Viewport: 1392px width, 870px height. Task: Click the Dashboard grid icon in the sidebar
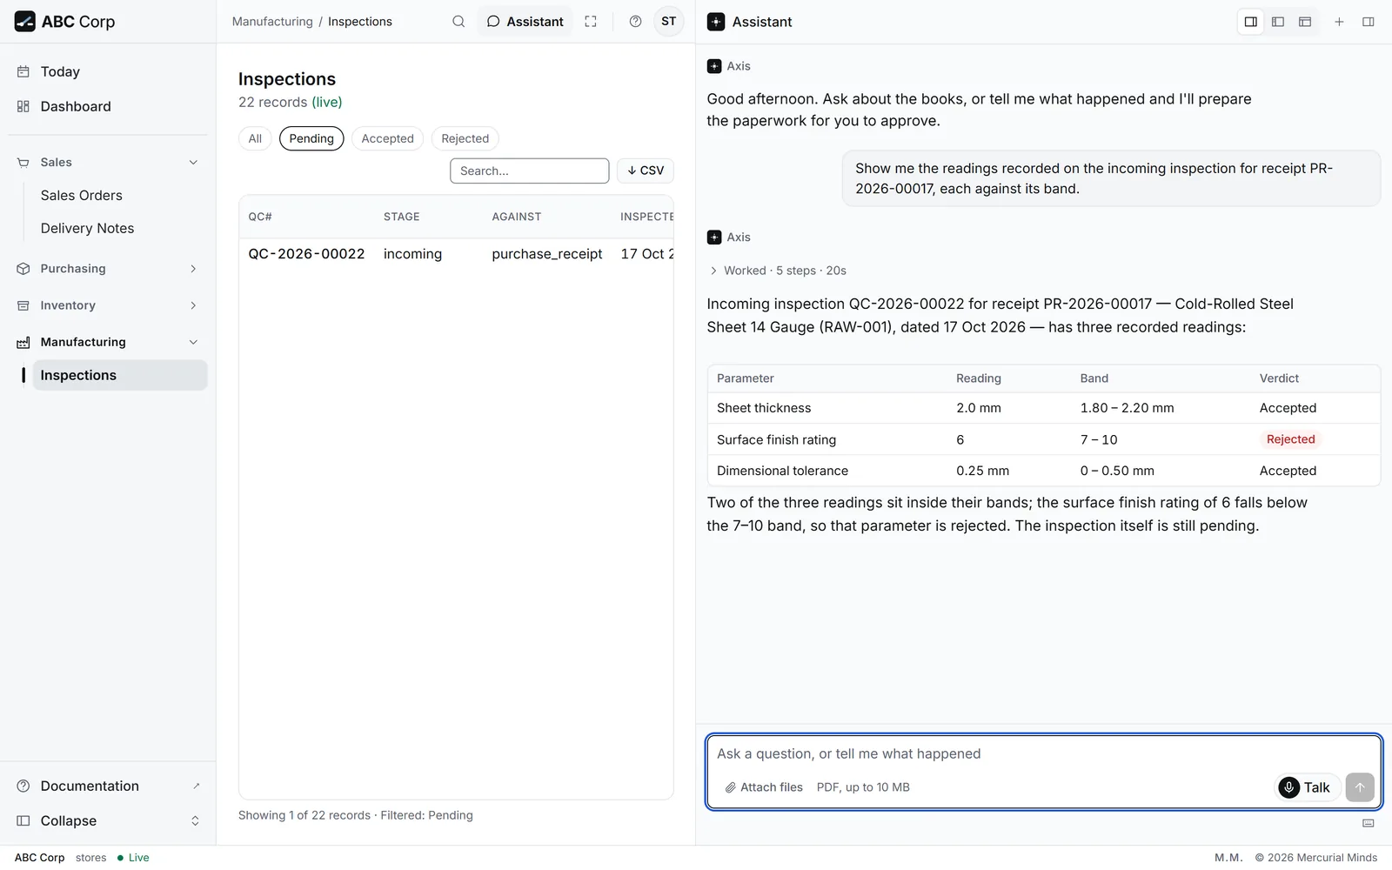(23, 106)
